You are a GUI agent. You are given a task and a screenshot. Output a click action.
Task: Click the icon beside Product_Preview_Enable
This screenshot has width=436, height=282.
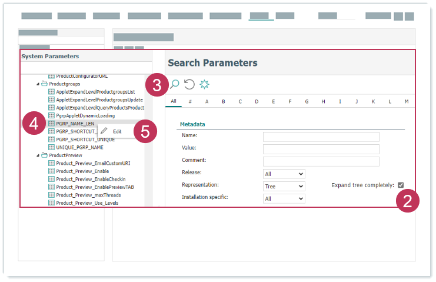coord(51,171)
